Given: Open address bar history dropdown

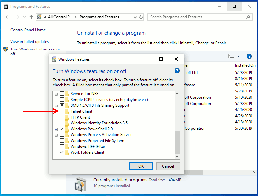Looking at the screenshot, I should [135, 17].
